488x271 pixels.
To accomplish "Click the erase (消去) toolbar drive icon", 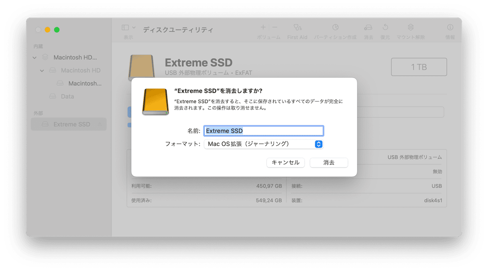I will coord(368,28).
